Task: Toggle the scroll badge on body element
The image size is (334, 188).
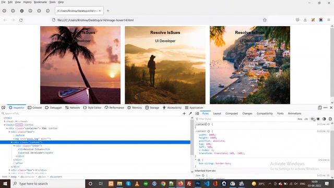Action: 19,125
